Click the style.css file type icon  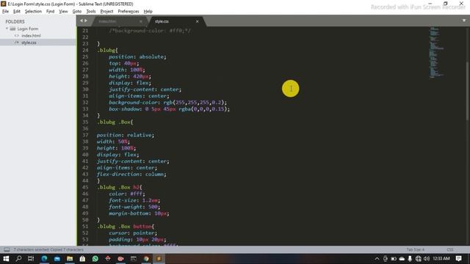pyautogui.click(x=17, y=43)
